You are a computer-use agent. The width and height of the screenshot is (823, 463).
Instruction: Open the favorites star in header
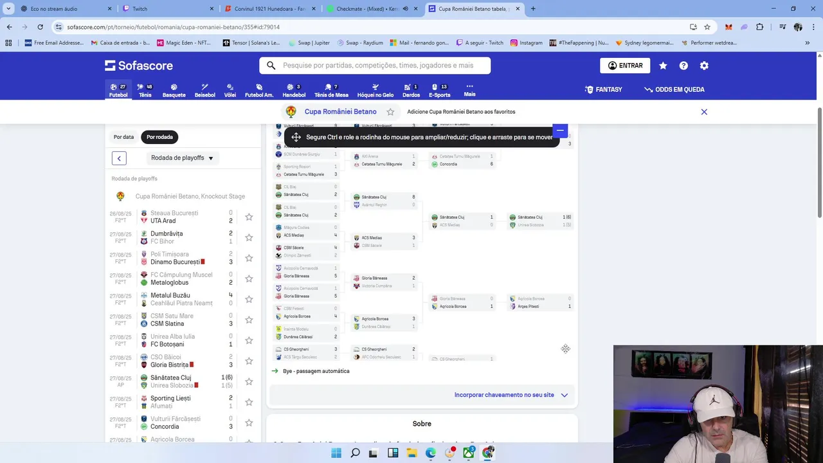[x=663, y=66]
